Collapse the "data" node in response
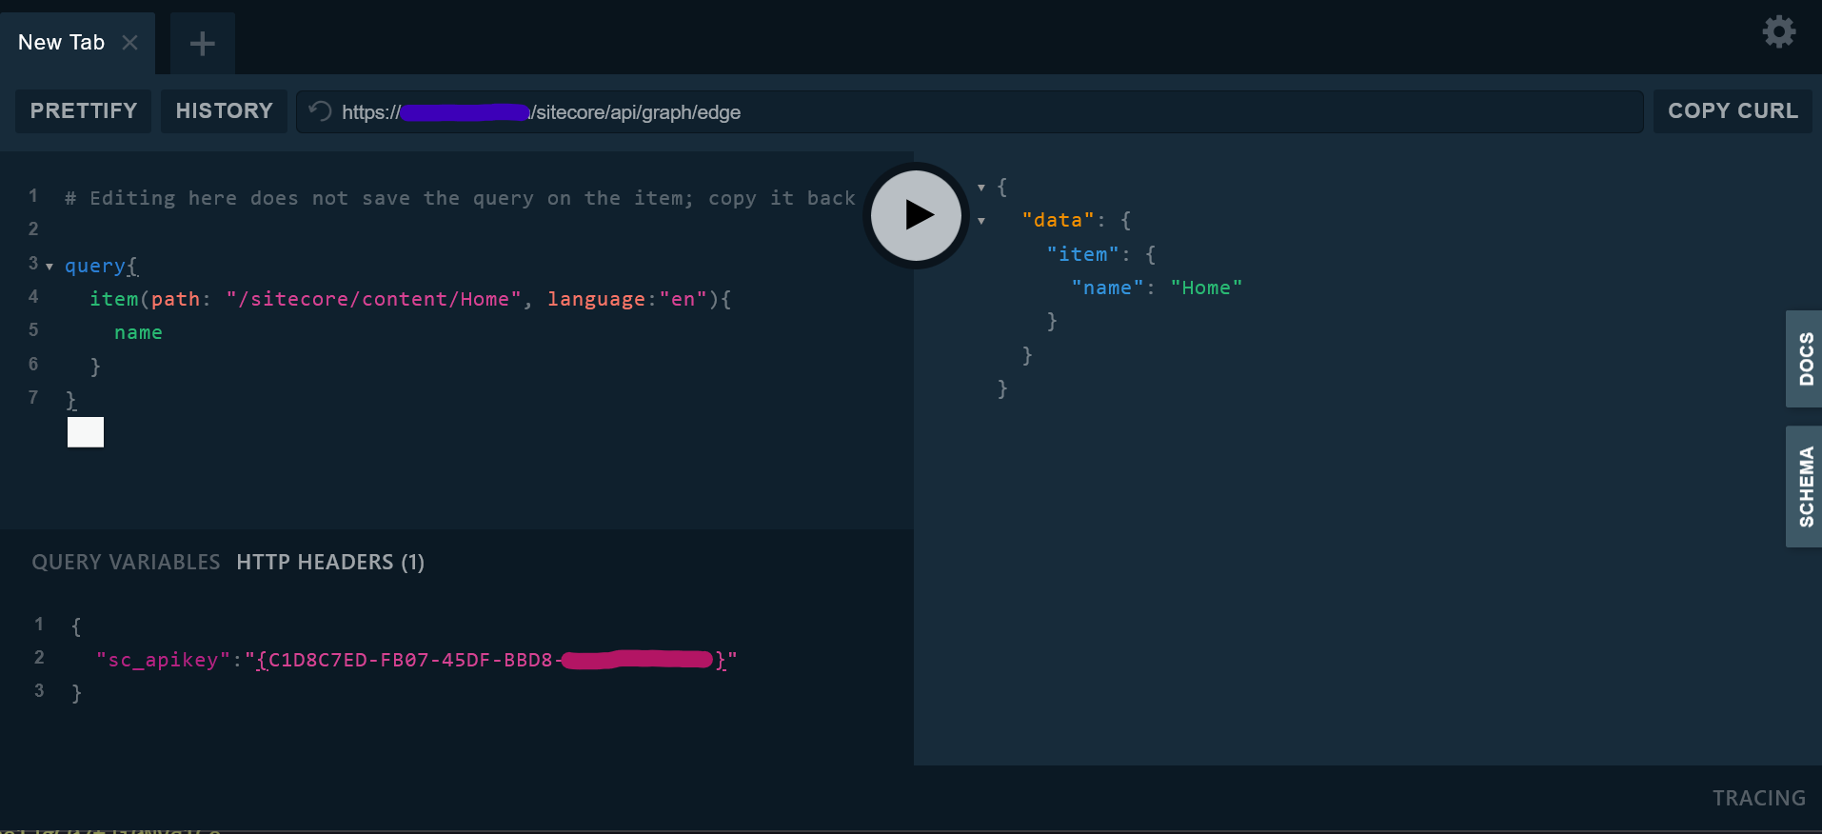1822x834 pixels. [981, 221]
